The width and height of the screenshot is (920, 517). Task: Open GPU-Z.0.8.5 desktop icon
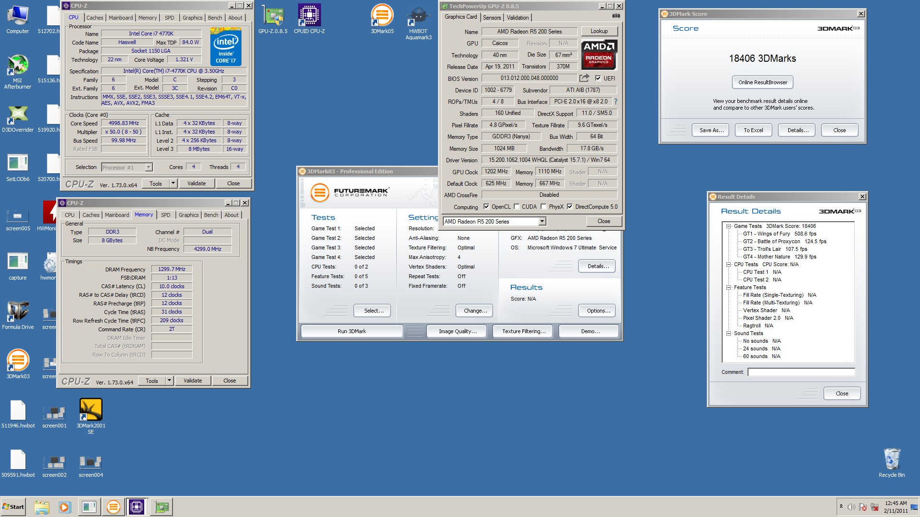(273, 20)
